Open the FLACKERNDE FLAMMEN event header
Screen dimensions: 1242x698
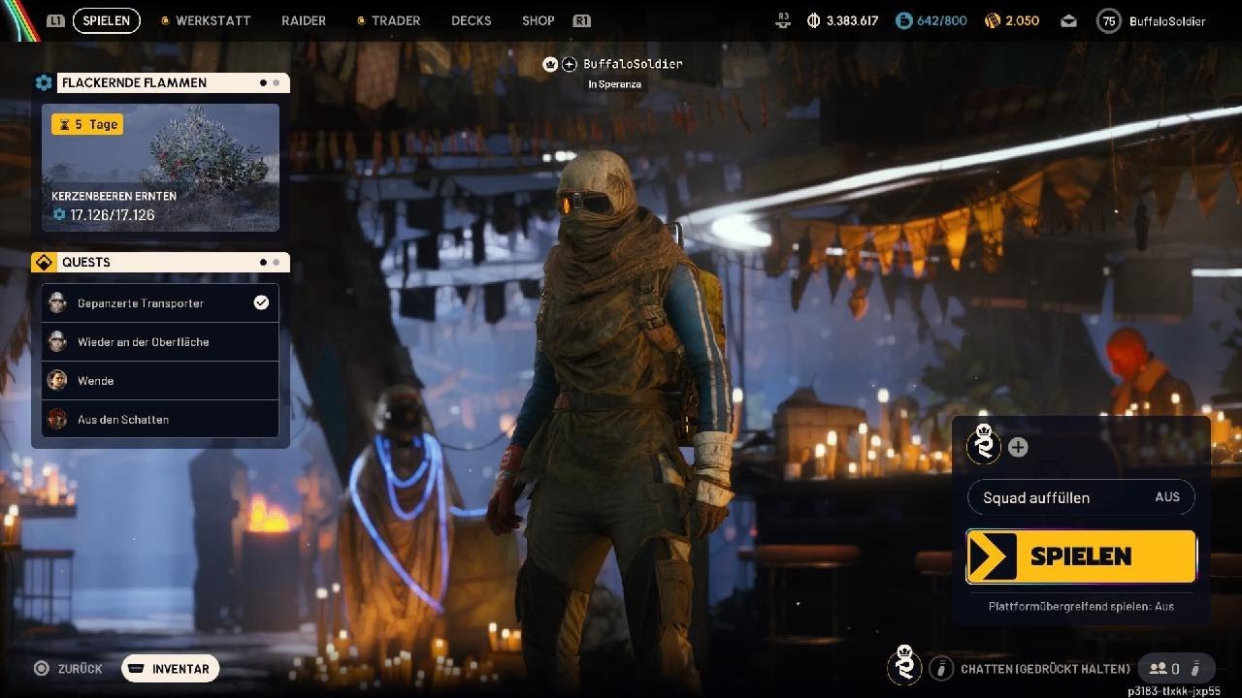pos(173,82)
